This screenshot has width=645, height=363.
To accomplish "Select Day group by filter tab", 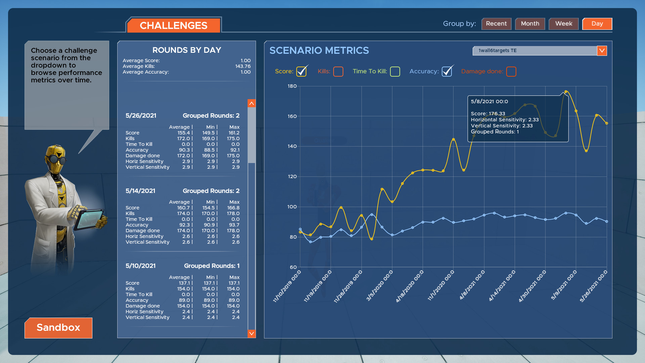I will tap(598, 24).
